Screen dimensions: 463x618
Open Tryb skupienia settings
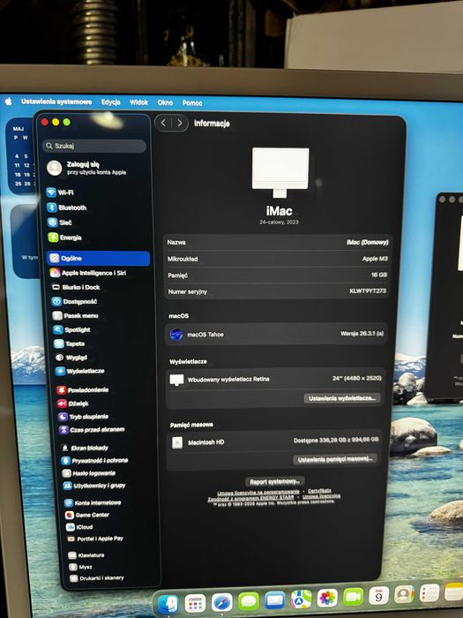[x=84, y=417]
